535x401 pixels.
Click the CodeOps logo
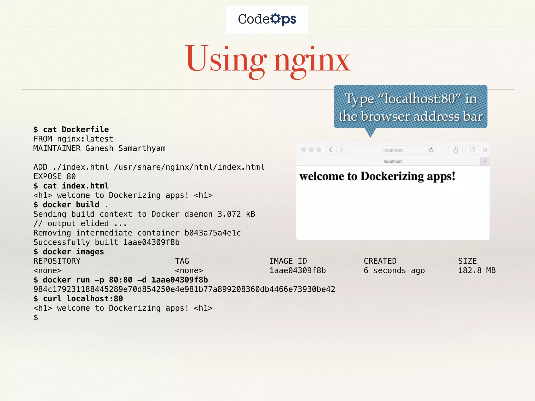[x=267, y=19]
